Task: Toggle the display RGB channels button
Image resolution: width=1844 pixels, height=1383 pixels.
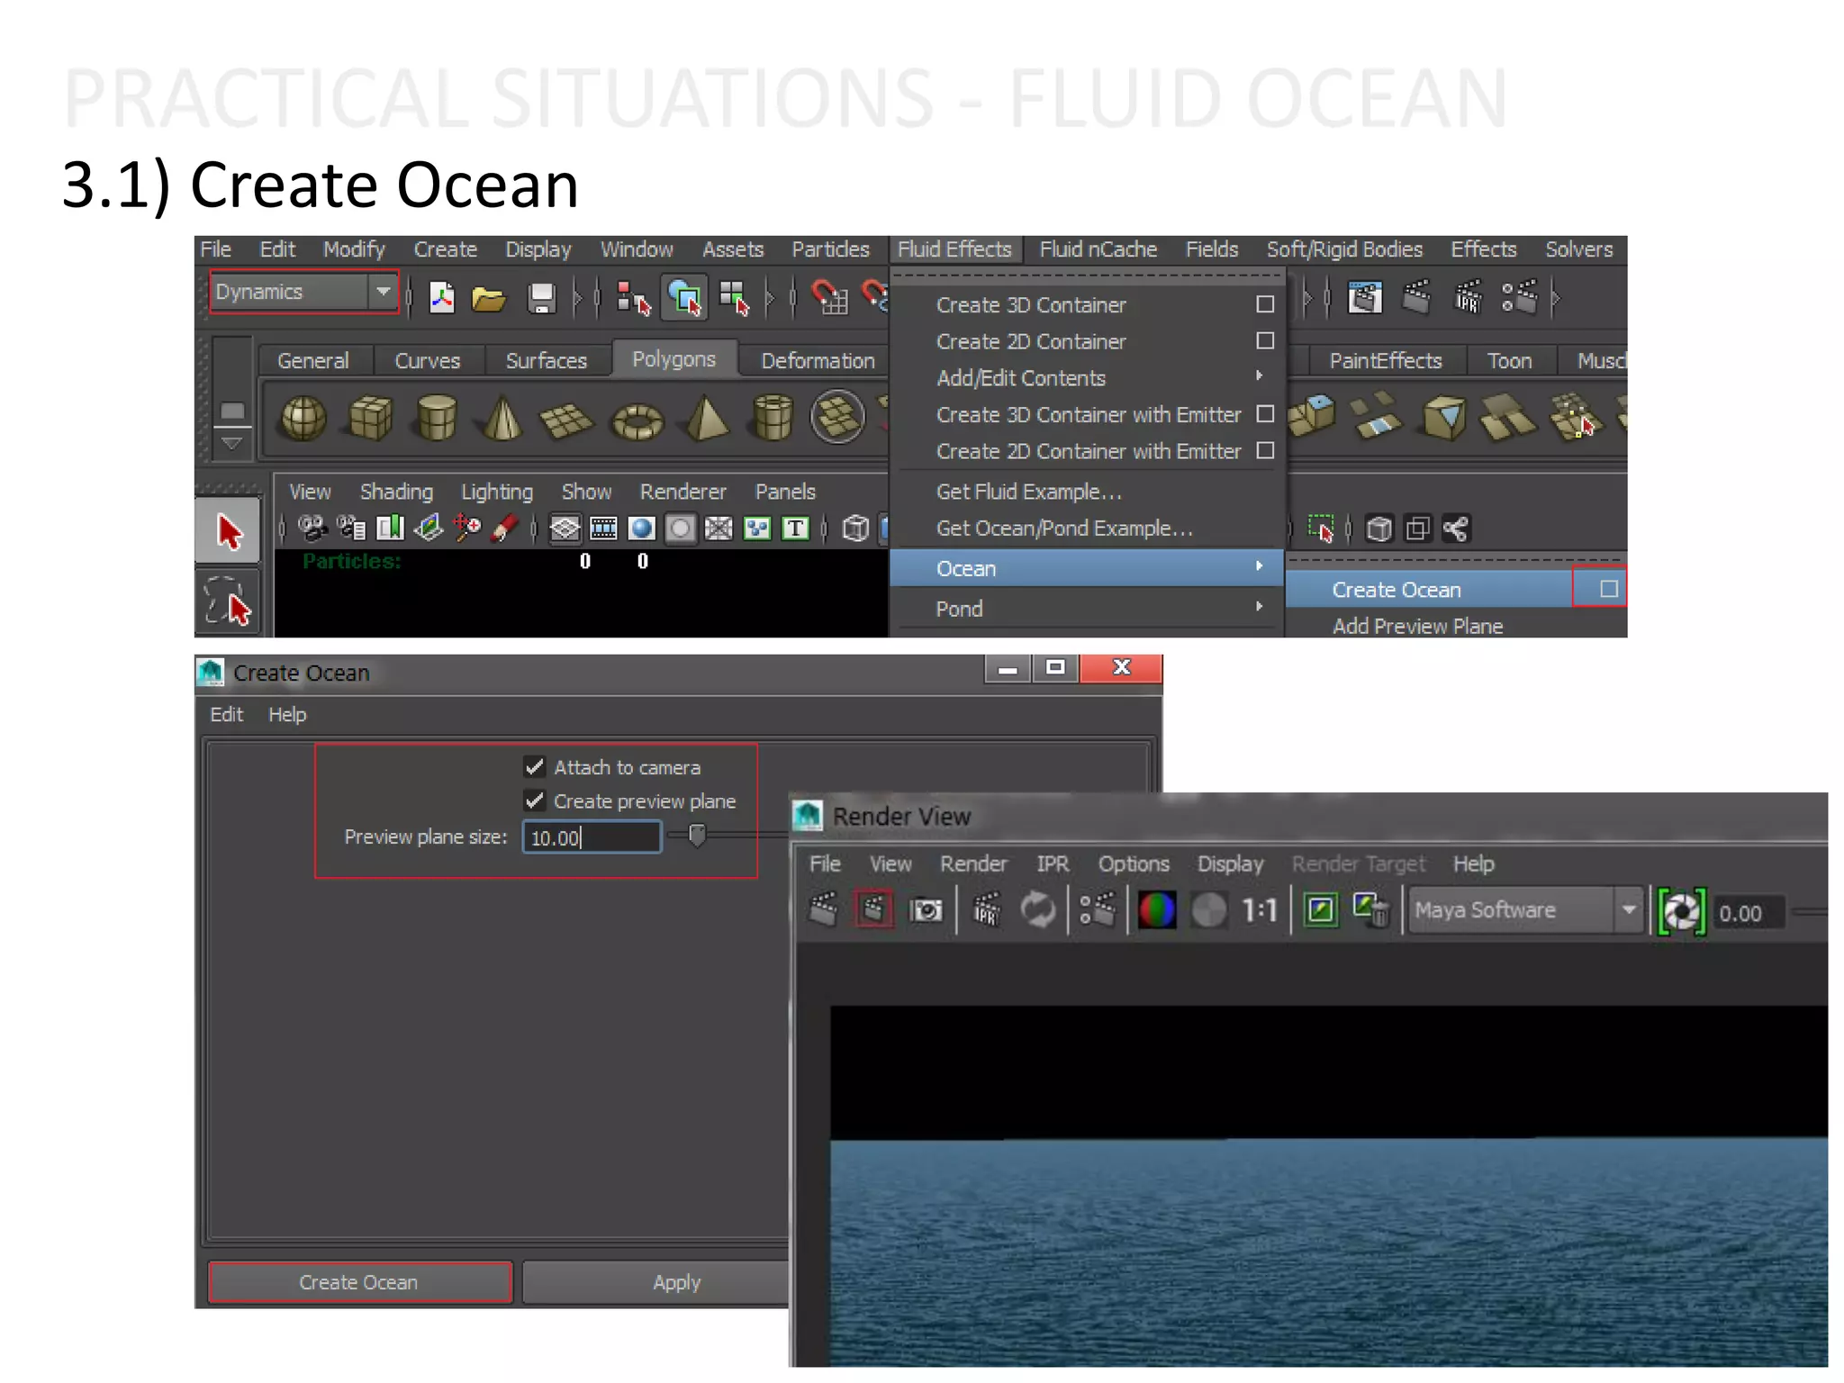Action: click(1157, 909)
